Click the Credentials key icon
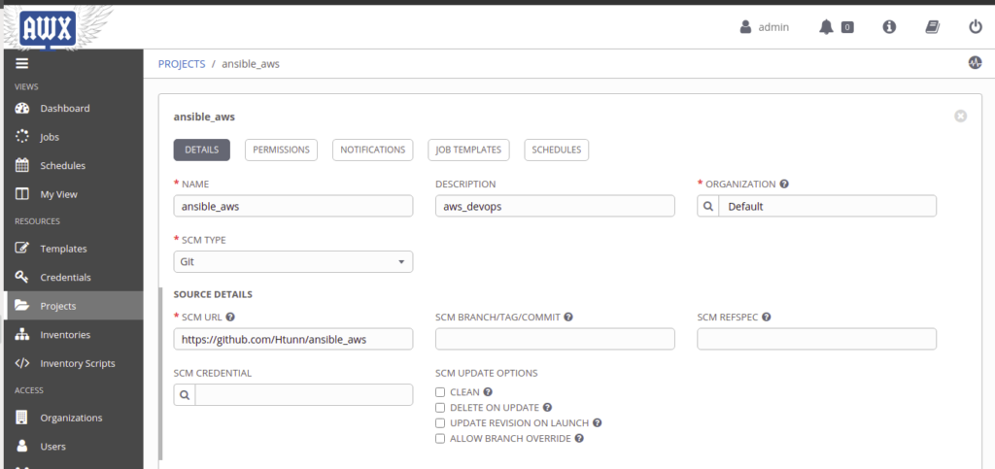The width and height of the screenshot is (995, 469). (22, 277)
